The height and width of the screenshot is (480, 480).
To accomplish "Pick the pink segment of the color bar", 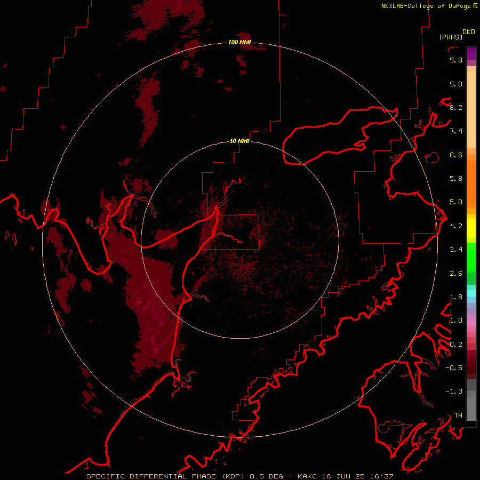I will (471, 323).
